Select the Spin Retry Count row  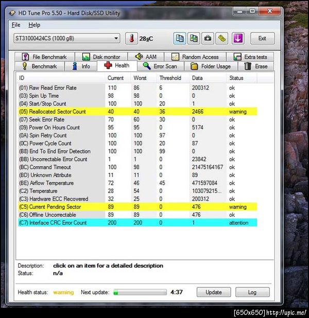point(138,135)
